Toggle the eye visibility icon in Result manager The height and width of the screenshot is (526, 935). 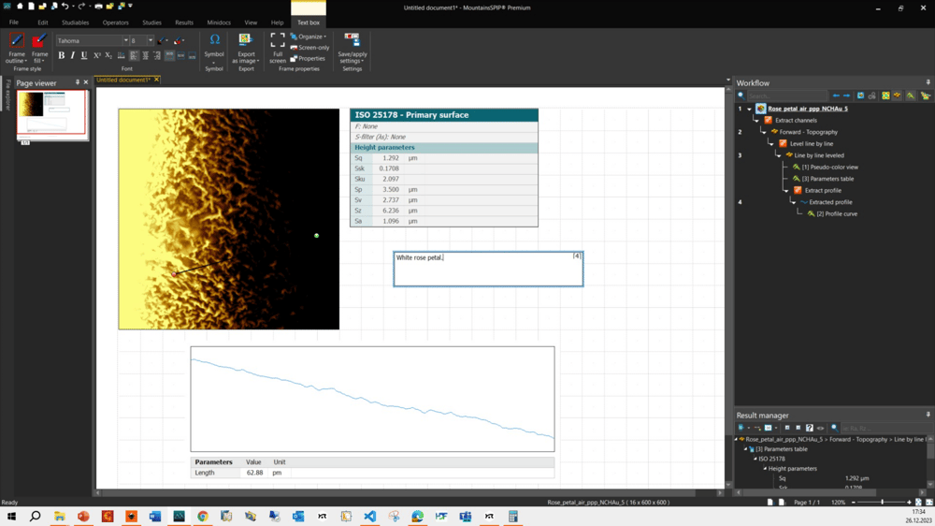tap(821, 428)
